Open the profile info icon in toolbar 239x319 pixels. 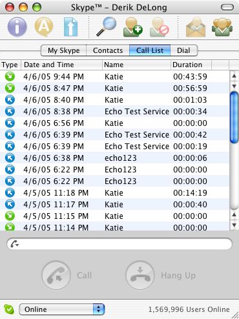tap(17, 27)
